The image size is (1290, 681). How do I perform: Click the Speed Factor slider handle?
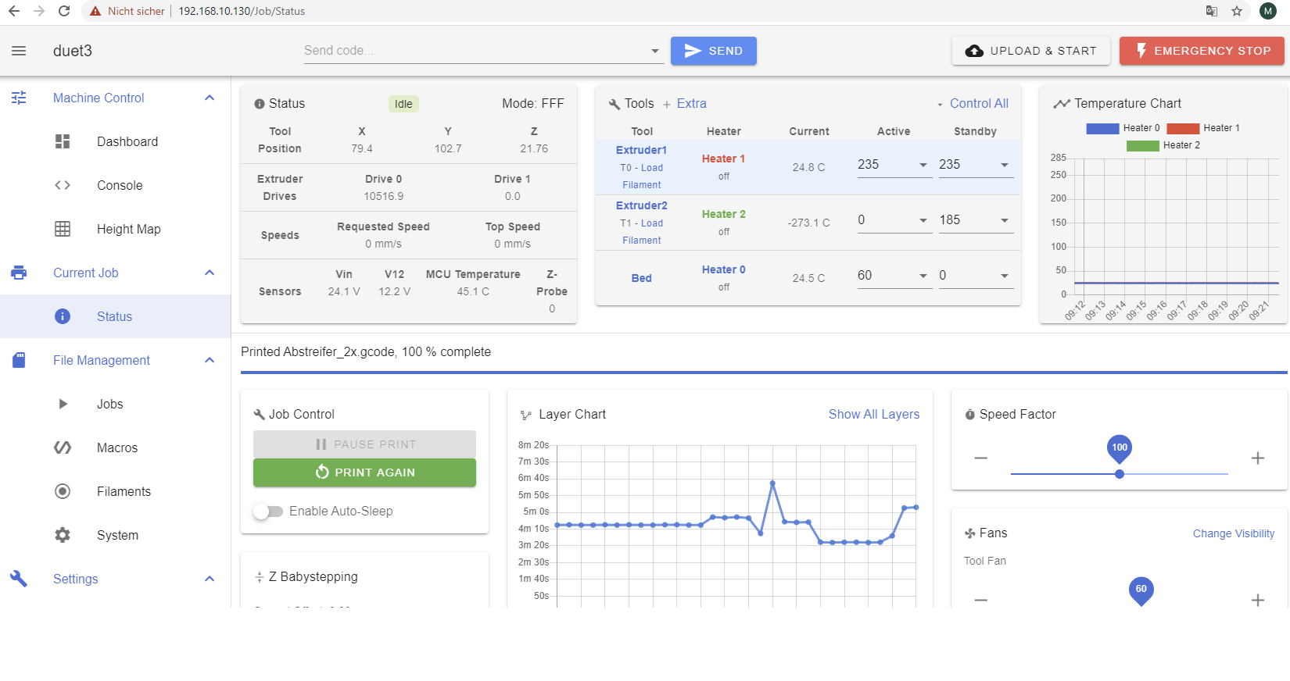1120,474
